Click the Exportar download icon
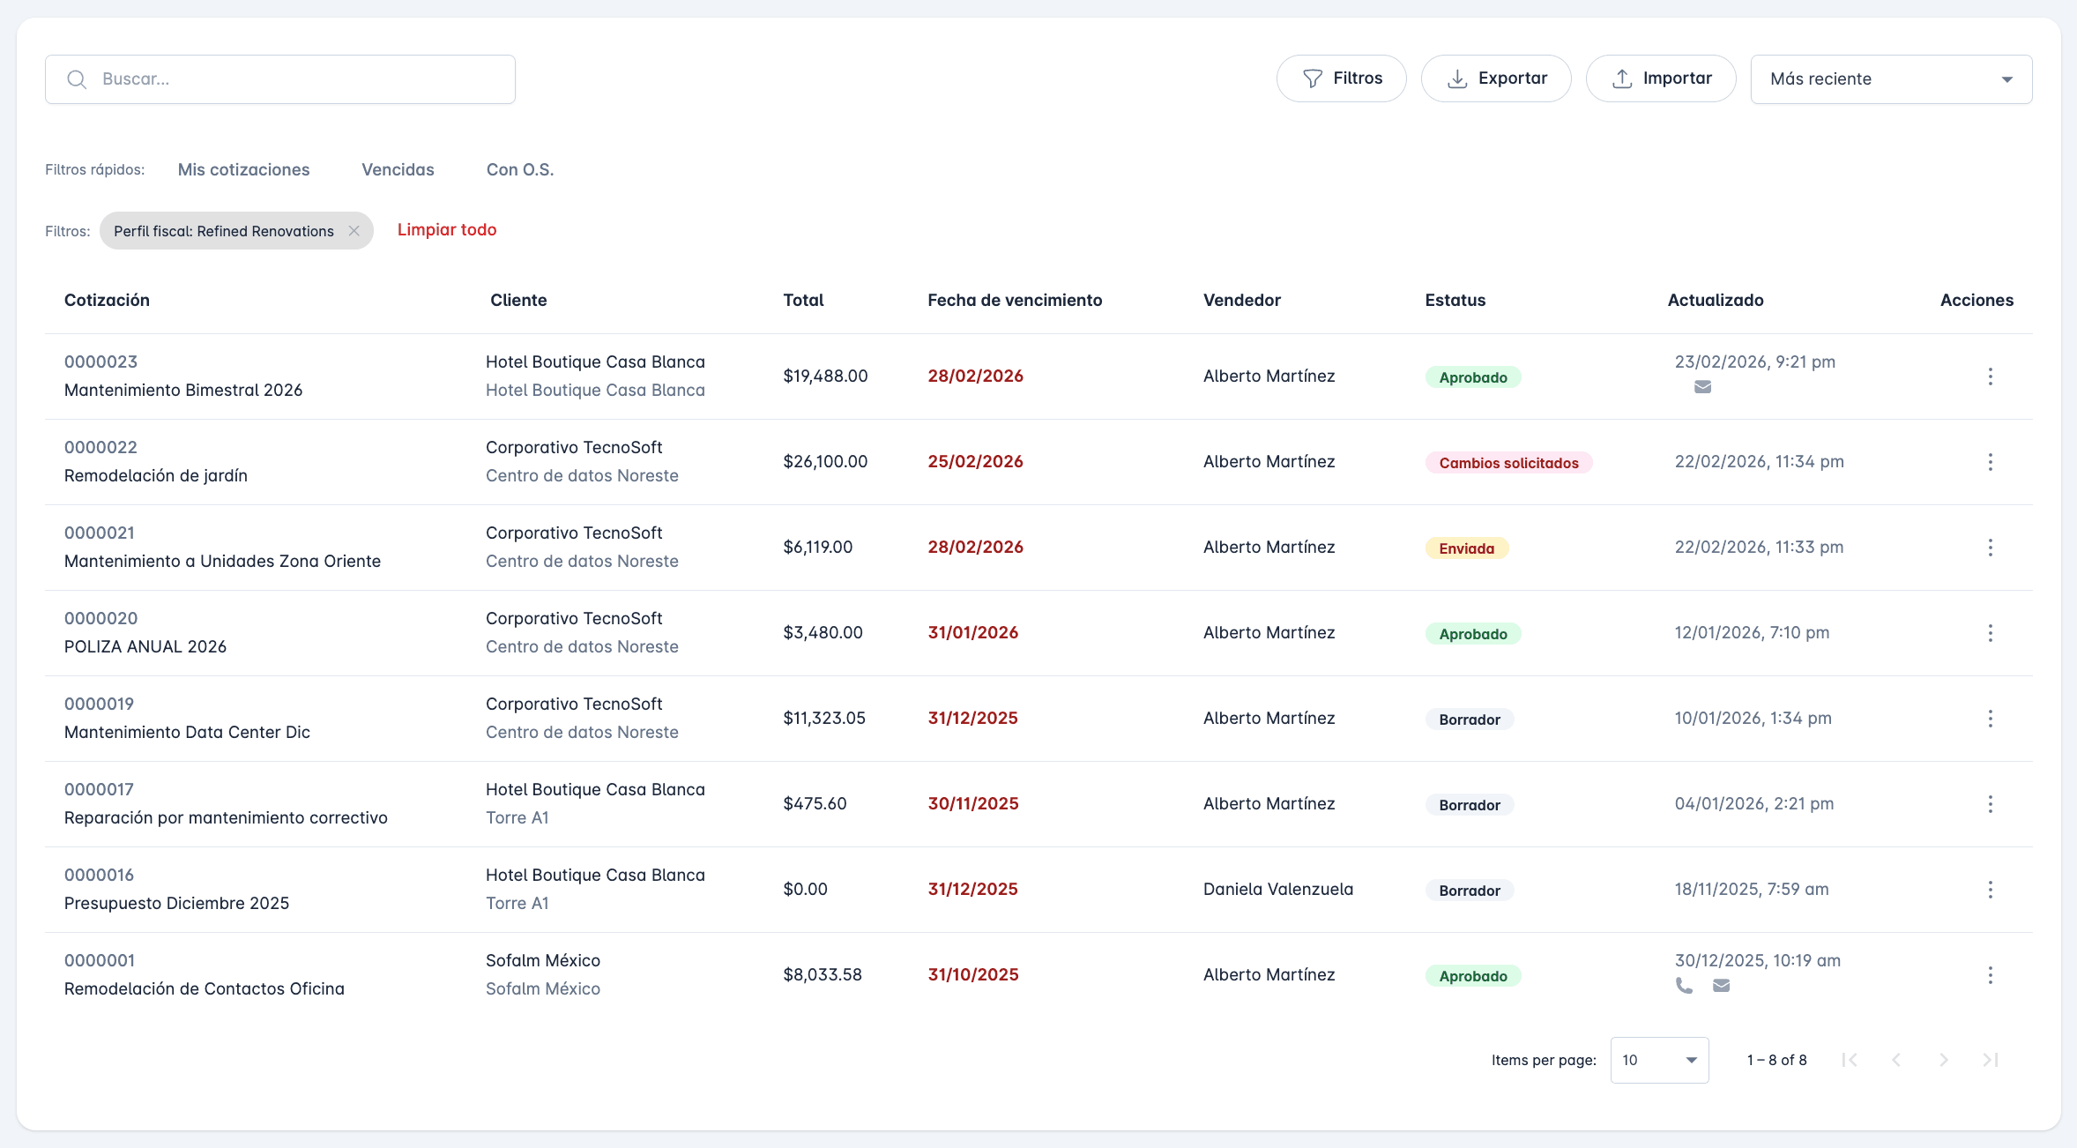Image resolution: width=2077 pixels, height=1148 pixels. pos(1457,78)
